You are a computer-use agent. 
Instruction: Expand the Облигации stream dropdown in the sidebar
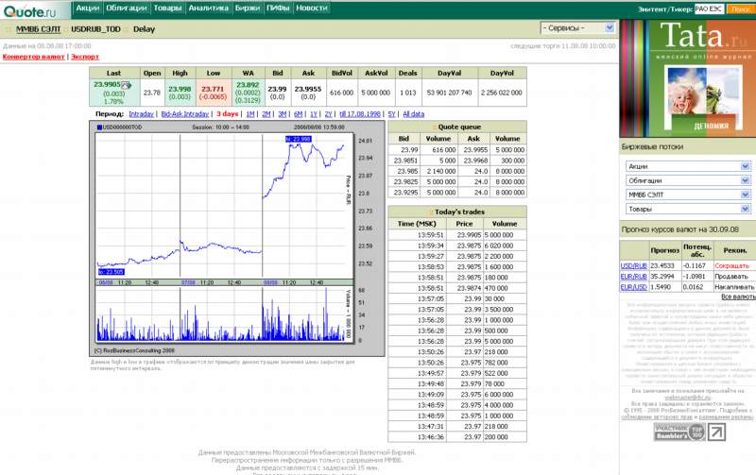tap(688, 180)
